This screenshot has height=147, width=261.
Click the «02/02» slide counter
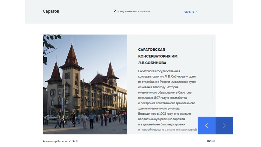[x=211, y=141]
